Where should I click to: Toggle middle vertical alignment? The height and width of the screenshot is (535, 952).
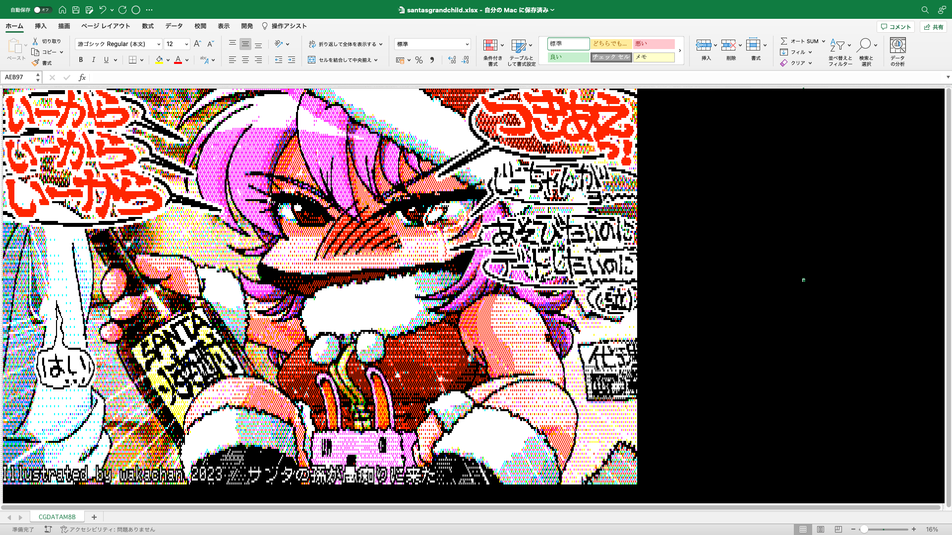[245, 44]
